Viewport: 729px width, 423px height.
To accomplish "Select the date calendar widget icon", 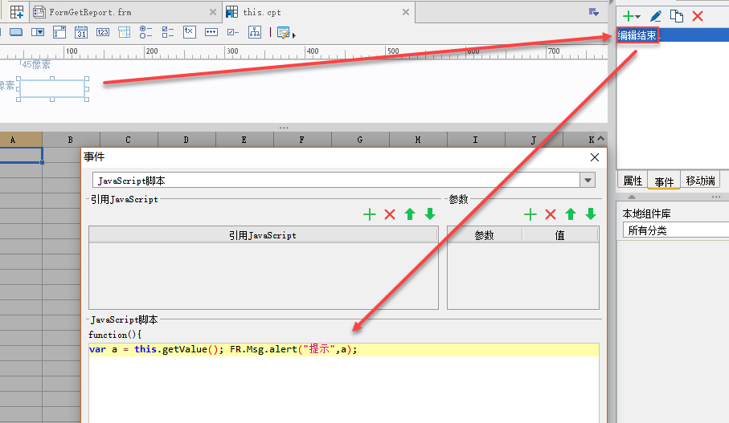I will (x=81, y=32).
